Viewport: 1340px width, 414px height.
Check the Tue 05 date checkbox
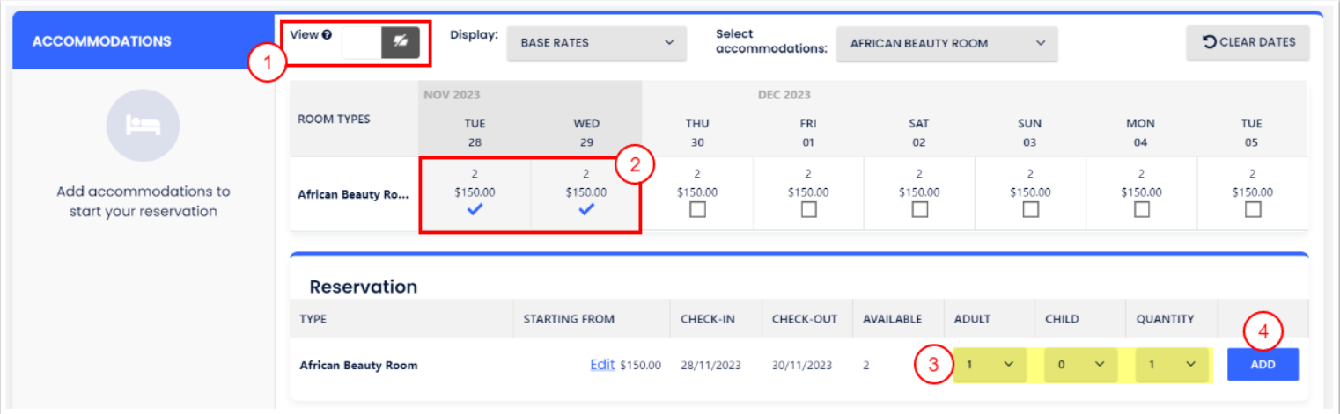coord(1252,210)
